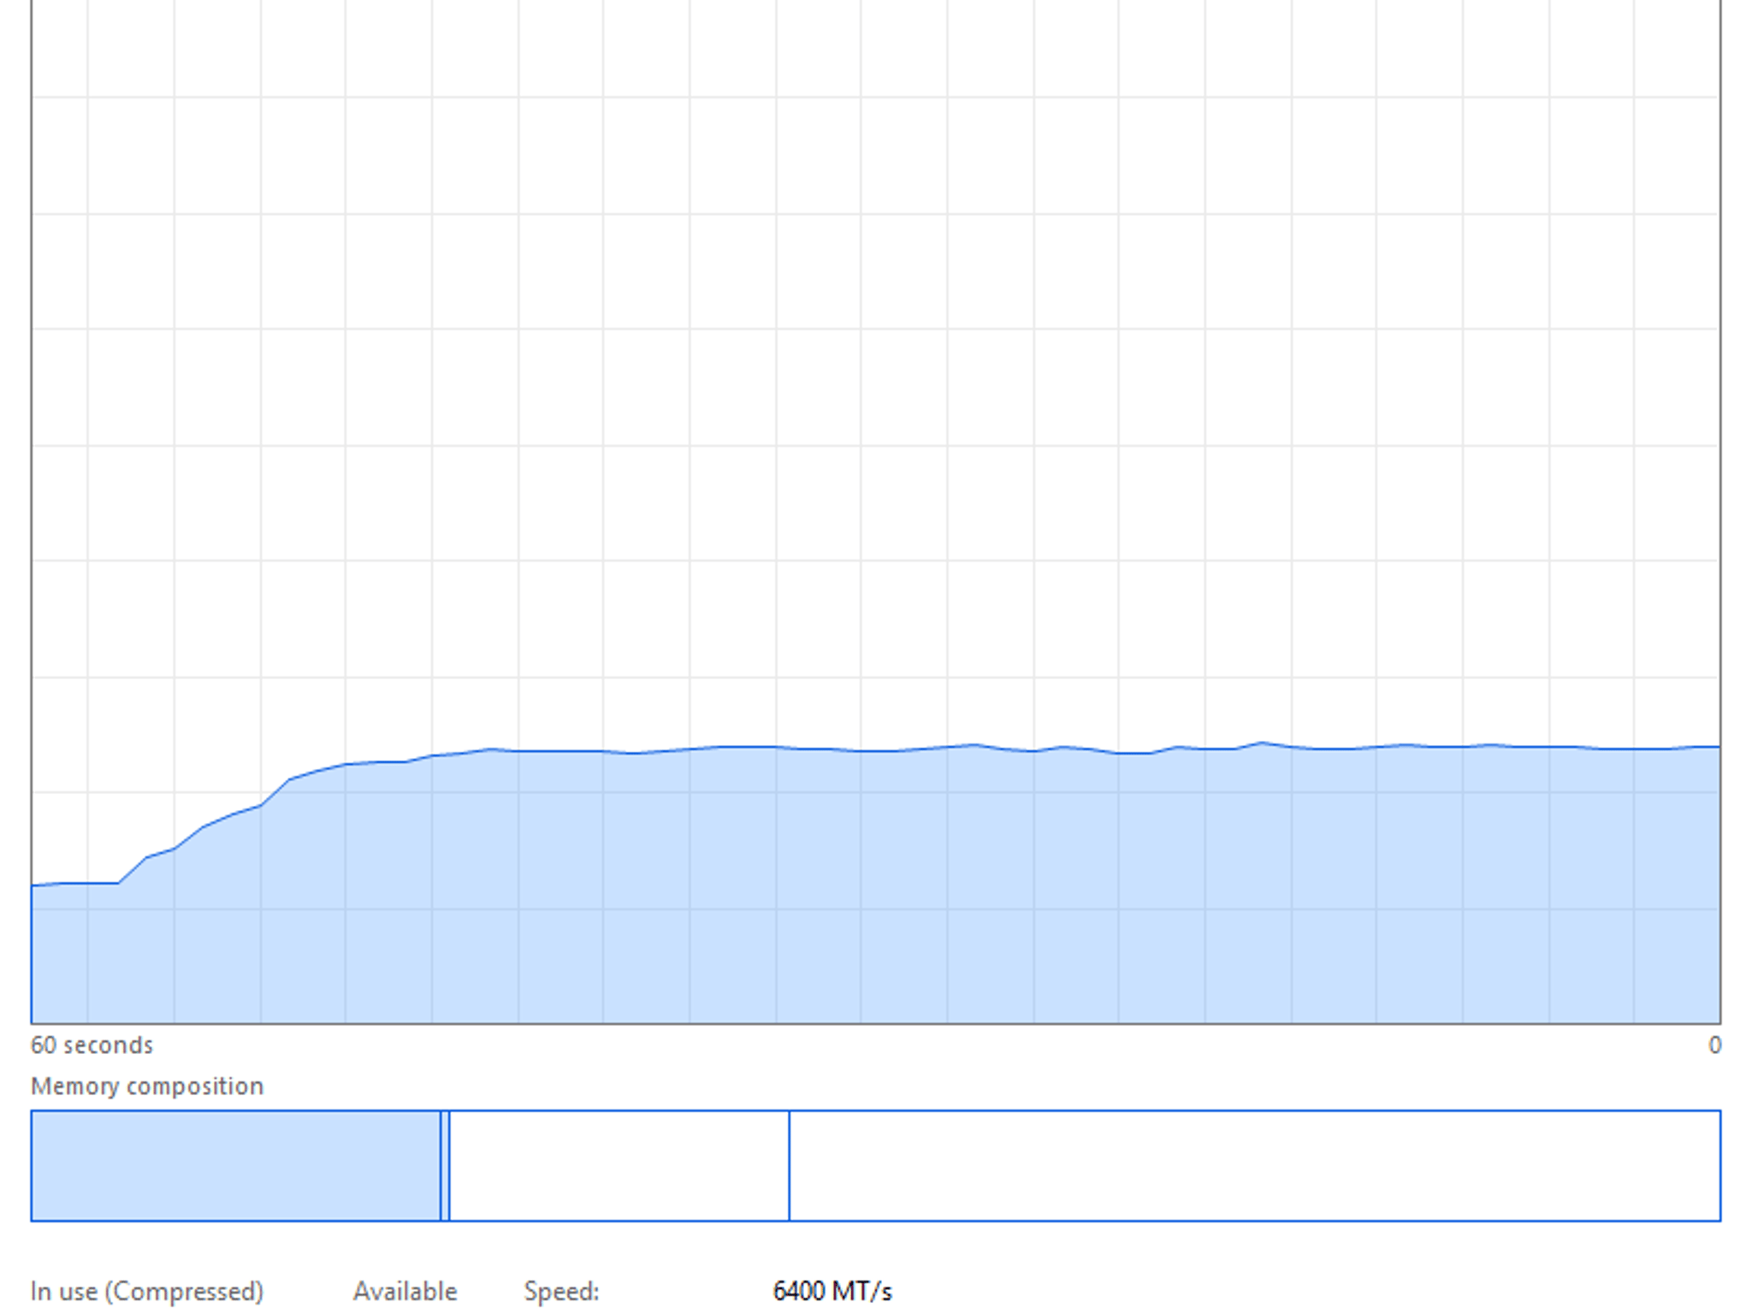Screen dimensions: 1752x1314
Task: Click the bottom axis line of the memory graph
Action: tap(875, 1023)
